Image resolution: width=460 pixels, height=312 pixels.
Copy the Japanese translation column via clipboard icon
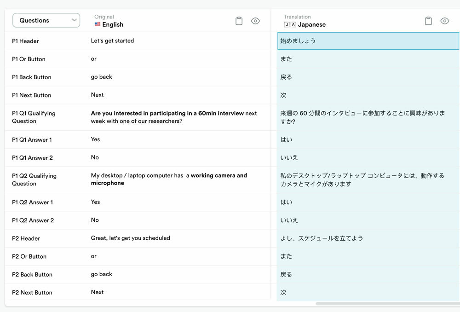point(428,21)
